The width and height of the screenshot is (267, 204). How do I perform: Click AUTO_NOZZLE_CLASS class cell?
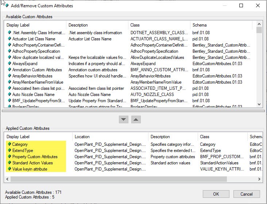[x=152, y=95]
